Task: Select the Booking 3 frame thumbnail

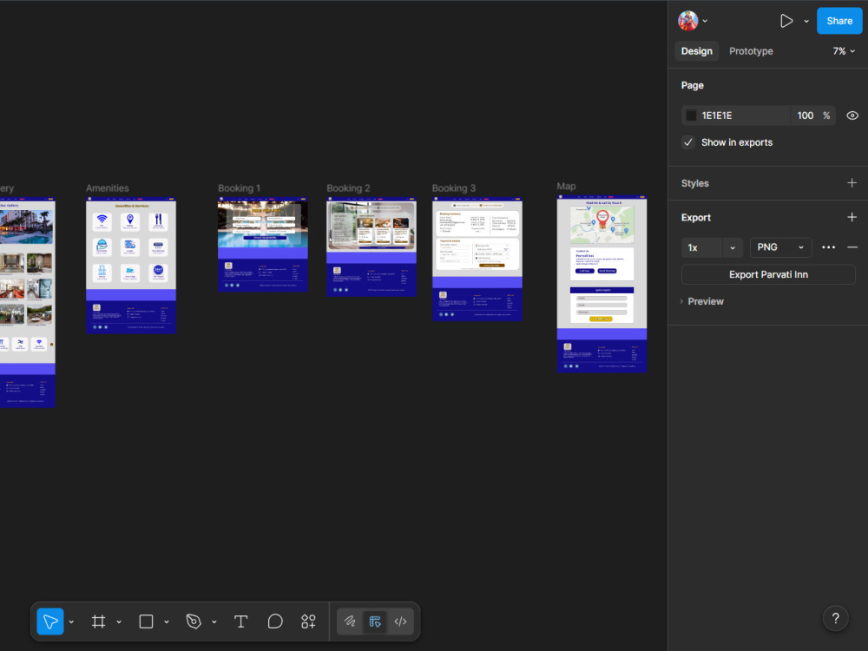Action: pos(477,259)
